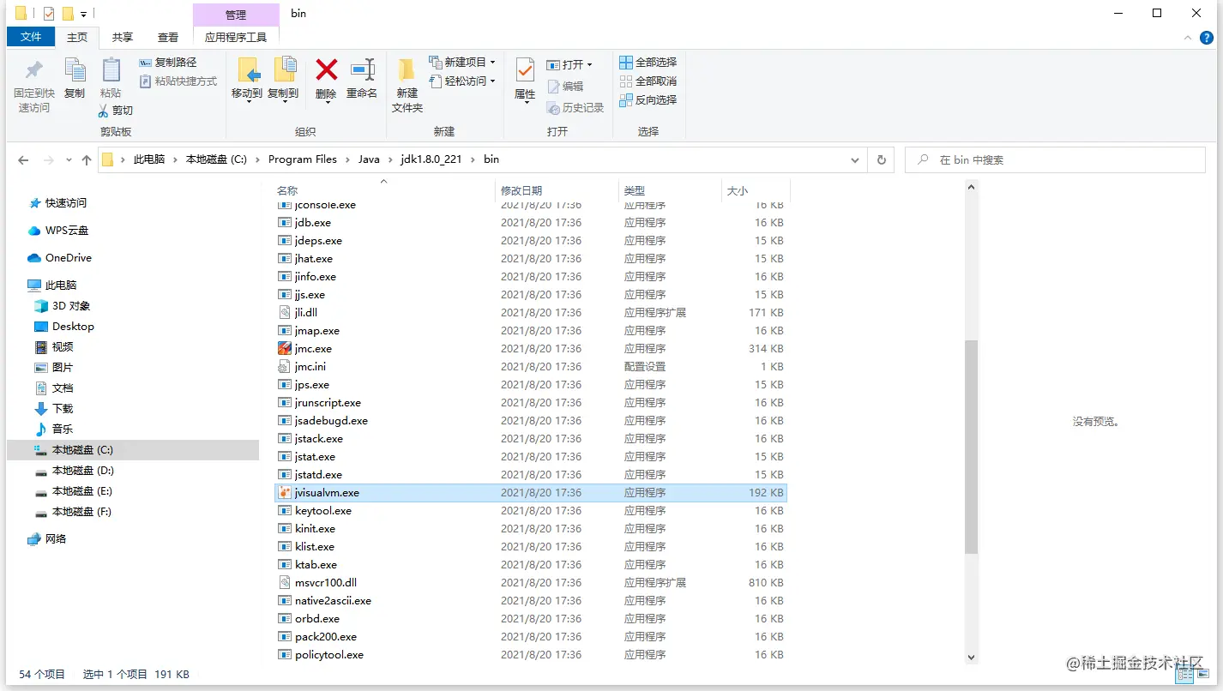Click History (历史记录) in the ribbon
The height and width of the screenshot is (691, 1223).
[575, 108]
